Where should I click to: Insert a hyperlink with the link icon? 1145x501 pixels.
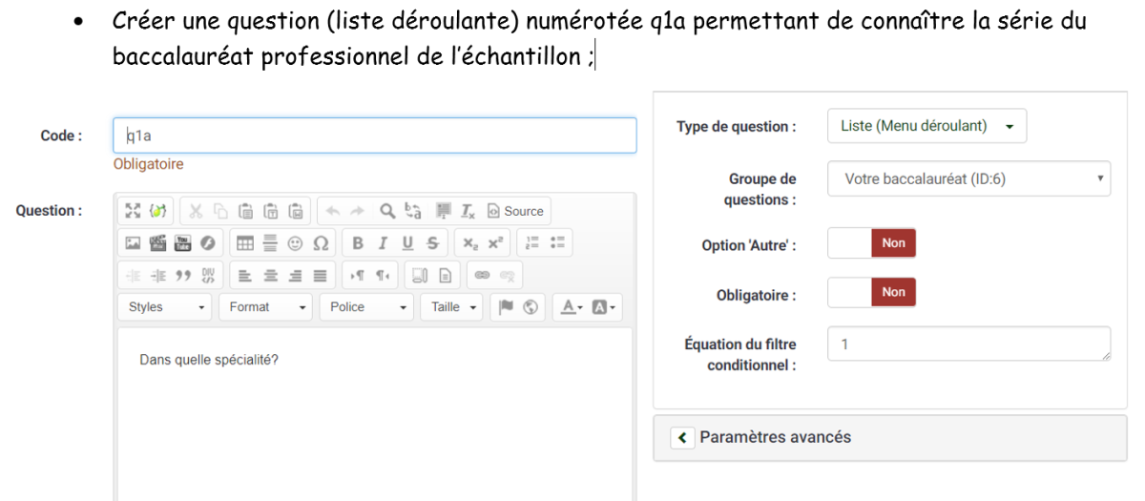(482, 275)
